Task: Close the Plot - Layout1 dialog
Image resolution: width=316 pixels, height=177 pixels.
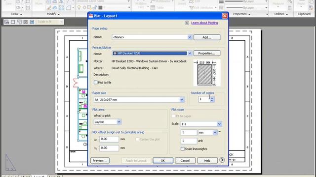Action: pos(225,16)
